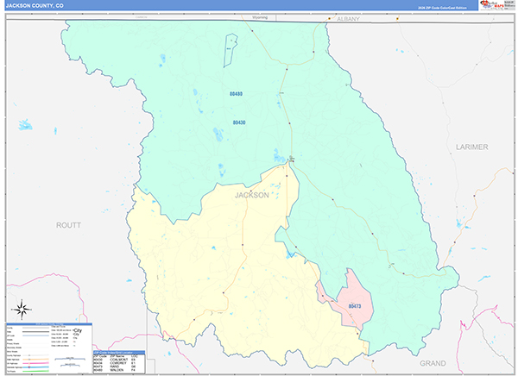
Task: Click the GRAND county label
Action: pos(433,363)
